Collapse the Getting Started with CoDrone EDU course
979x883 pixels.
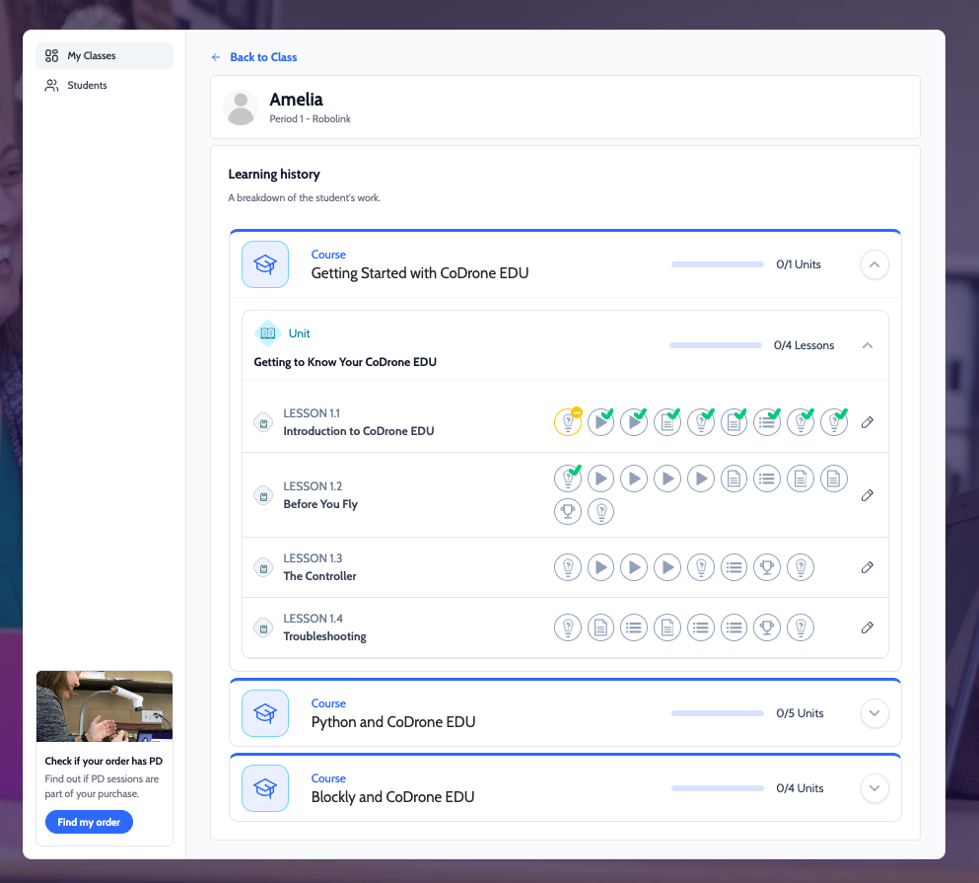point(874,264)
